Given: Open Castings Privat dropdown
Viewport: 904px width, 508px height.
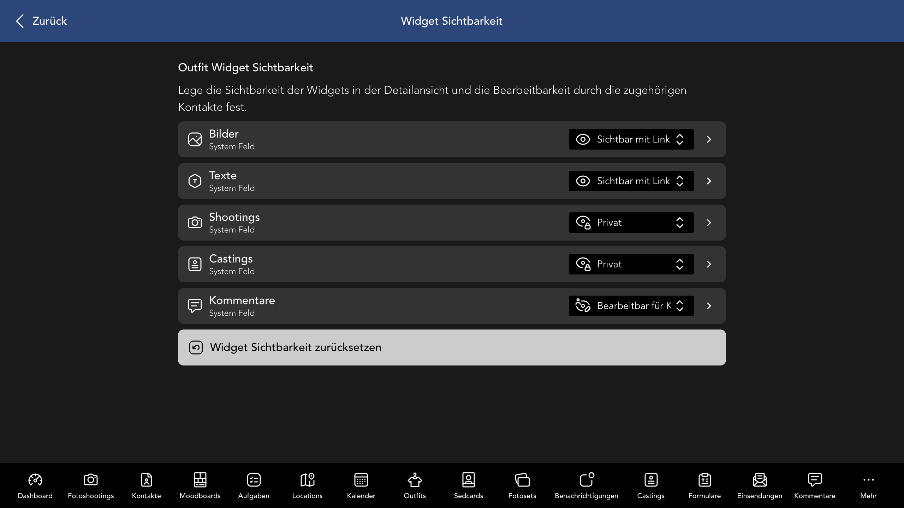Looking at the screenshot, I should click(x=631, y=264).
